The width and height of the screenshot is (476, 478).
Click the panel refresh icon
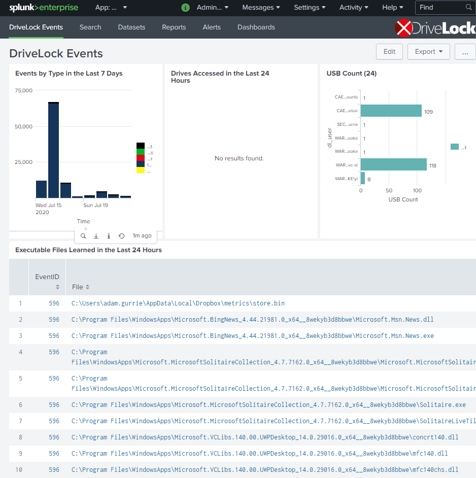tap(121, 236)
